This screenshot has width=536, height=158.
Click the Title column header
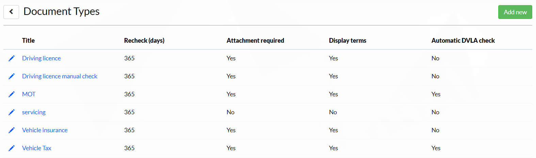[28, 40]
